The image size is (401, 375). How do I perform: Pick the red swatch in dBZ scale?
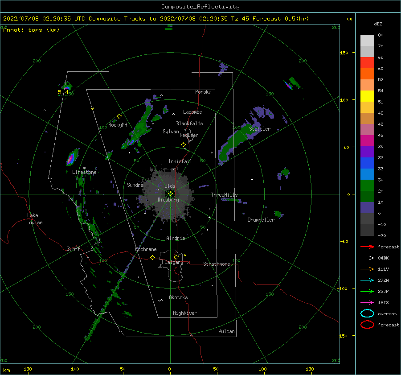[367, 63]
